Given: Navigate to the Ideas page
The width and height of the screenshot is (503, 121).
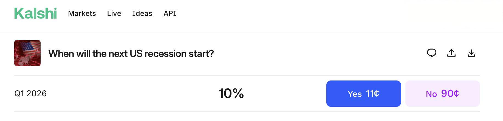Looking at the screenshot, I should tap(142, 13).
